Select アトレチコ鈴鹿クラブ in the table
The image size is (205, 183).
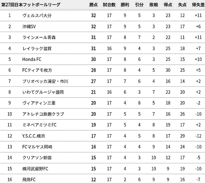43,114
